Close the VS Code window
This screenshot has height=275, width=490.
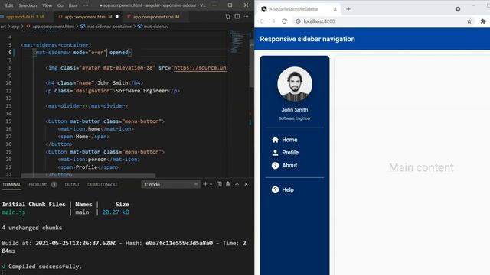click(x=246, y=5)
